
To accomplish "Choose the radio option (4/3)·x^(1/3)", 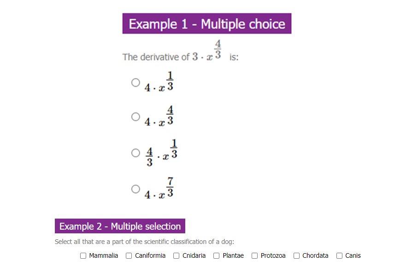I will [135, 153].
